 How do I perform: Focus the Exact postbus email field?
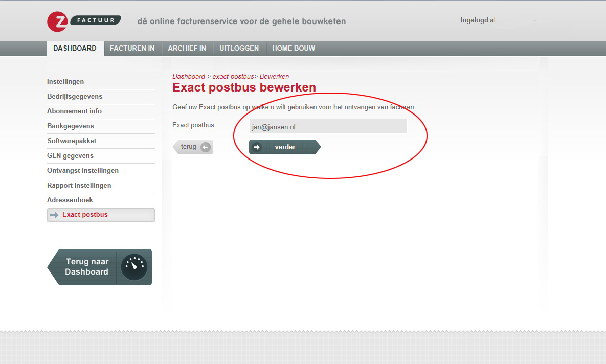[328, 126]
